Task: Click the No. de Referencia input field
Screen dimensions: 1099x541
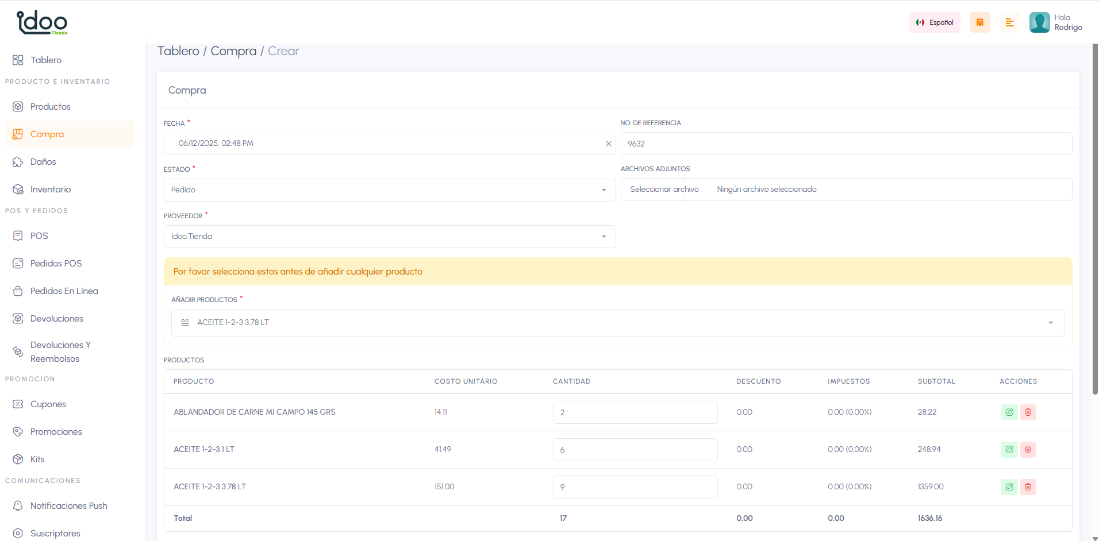Action: pyautogui.click(x=846, y=144)
